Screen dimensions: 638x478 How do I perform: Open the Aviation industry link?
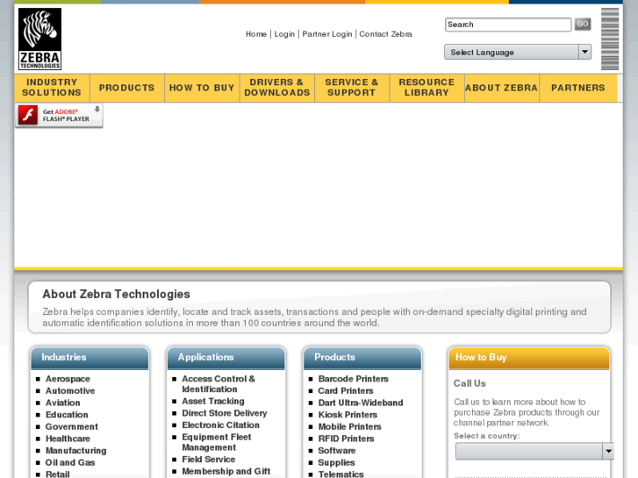[62, 403]
